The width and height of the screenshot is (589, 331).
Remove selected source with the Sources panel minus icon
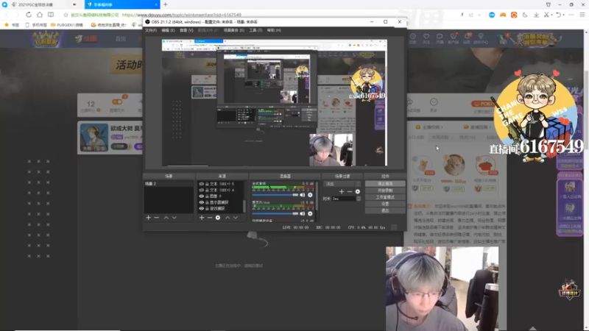pyautogui.click(x=210, y=218)
